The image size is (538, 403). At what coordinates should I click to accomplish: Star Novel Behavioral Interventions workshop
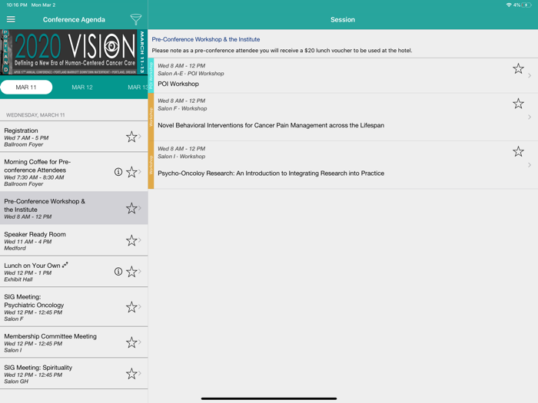click(518, 104)
